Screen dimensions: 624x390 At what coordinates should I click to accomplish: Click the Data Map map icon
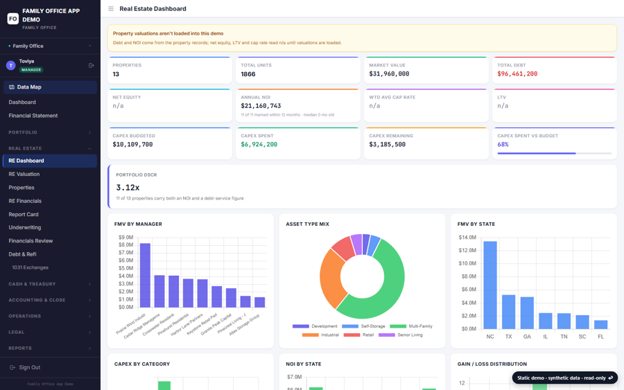(x=12, y=87)
